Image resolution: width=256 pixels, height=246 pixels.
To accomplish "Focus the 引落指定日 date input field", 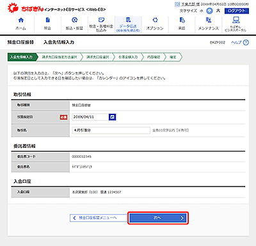I will [90, 117].
